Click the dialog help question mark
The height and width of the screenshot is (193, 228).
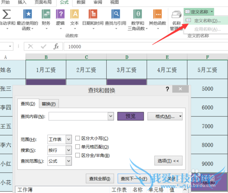[x=167, y=89]
